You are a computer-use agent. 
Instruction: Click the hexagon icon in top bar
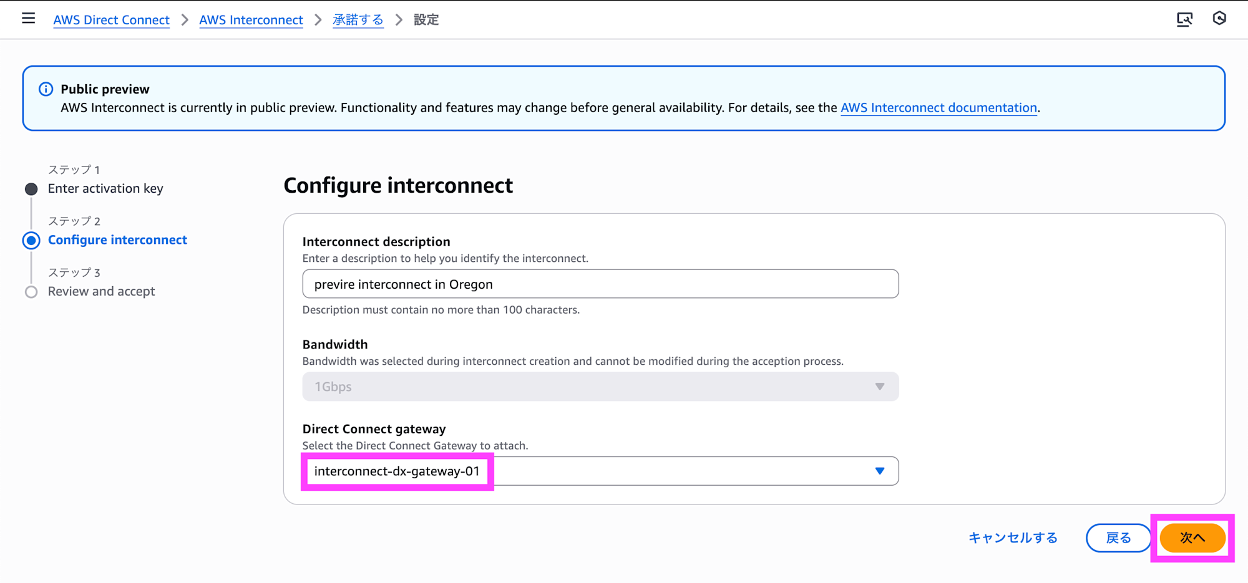pos(1219,19)
